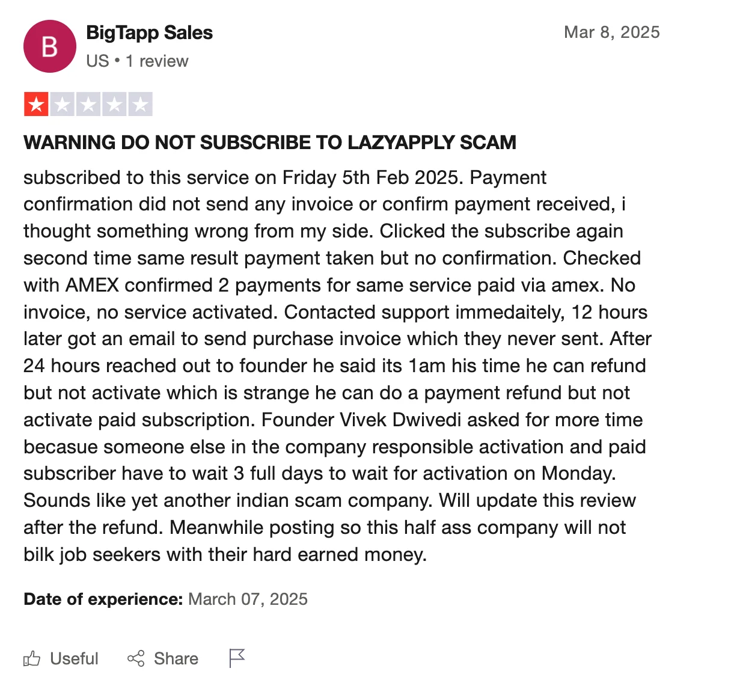
Task: Click the thumbs-up Useful icon
Action: pos(32,659)
